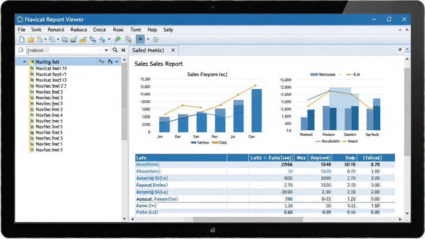
Task: Open the 'Cntce' menu
Action: pos(100,30)
